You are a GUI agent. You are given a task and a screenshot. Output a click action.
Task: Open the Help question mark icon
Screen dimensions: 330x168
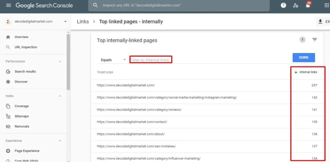click(x=283, y=5)
